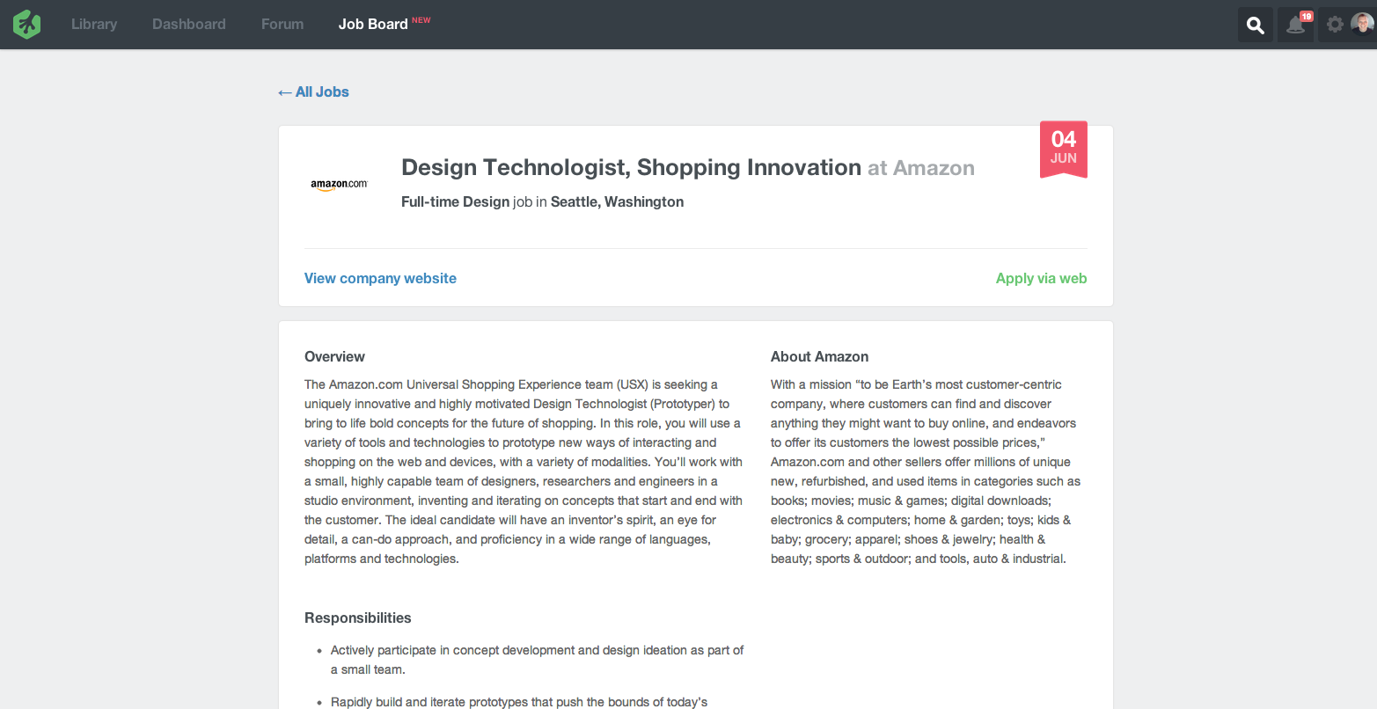
Task: Click the Treehouse logo icon
Action: tap(27, 25)
